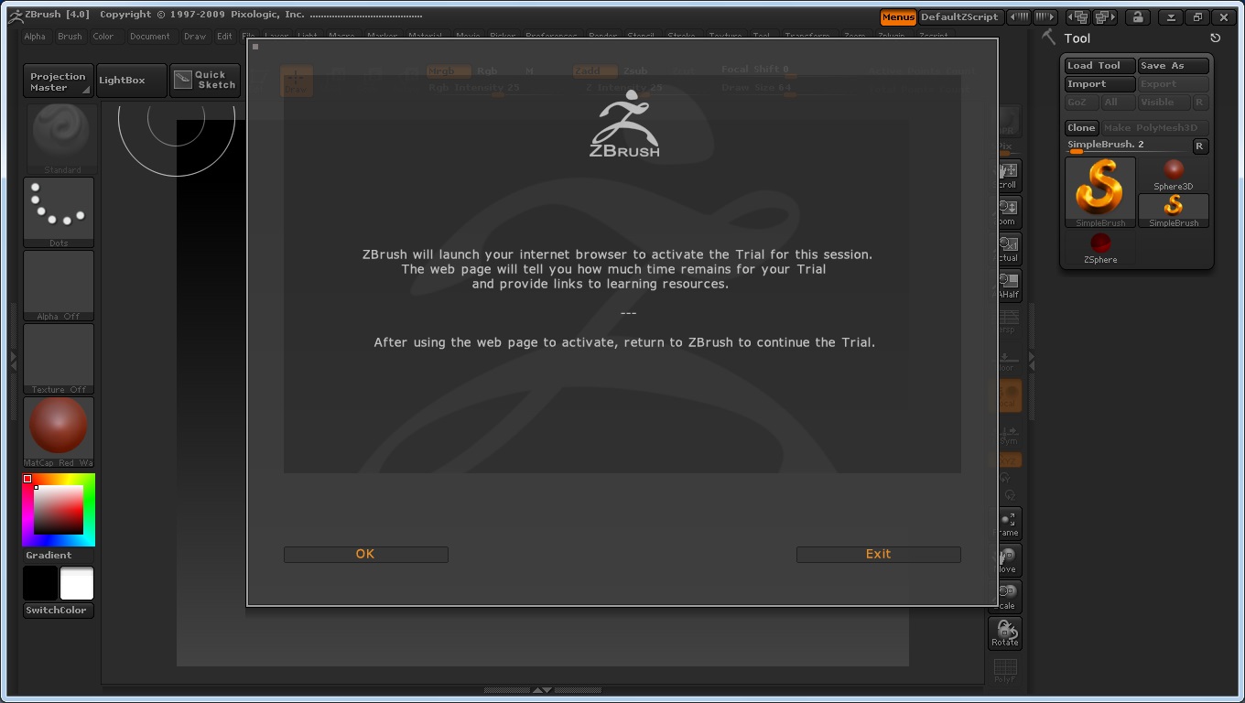The image size is (1245, 703).
Task: Click the previous UI layout icon
Action: pos(1078,17)
